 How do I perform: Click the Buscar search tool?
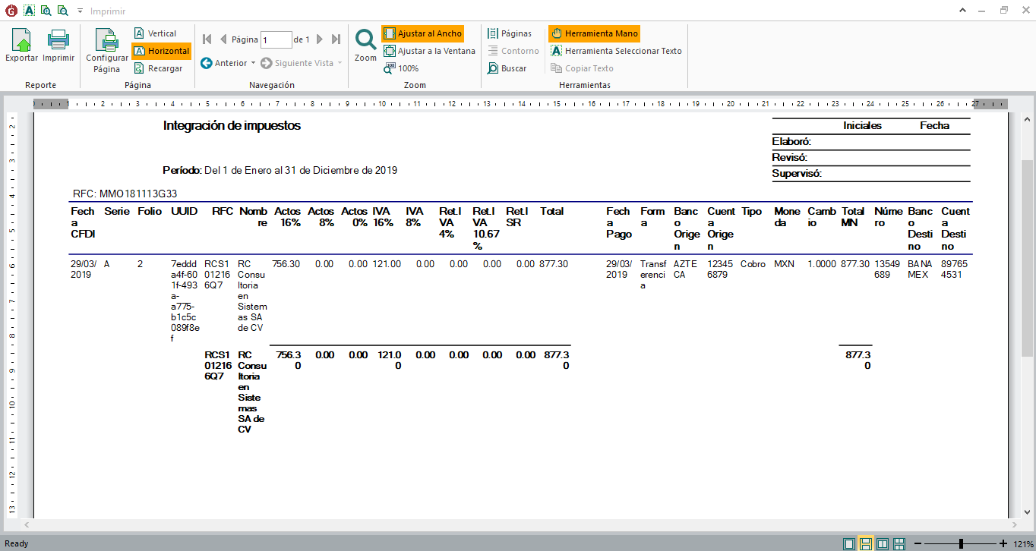[507, 68]
